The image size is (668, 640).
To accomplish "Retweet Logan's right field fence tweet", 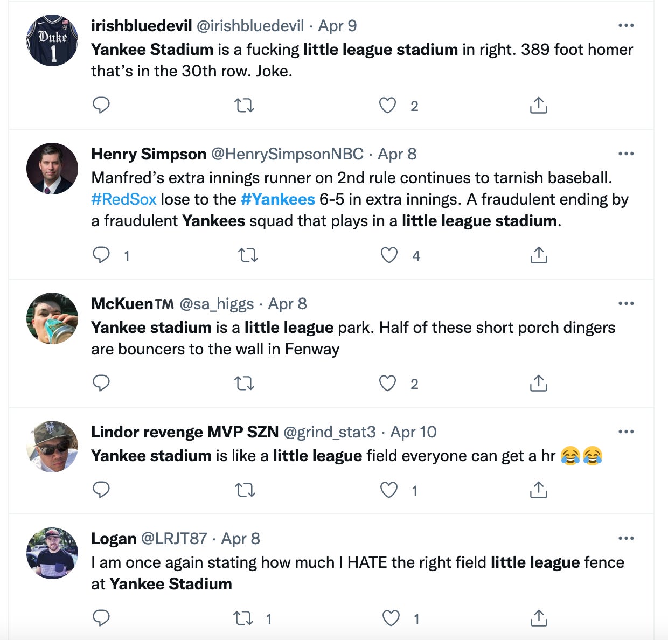I will [243, 618].
